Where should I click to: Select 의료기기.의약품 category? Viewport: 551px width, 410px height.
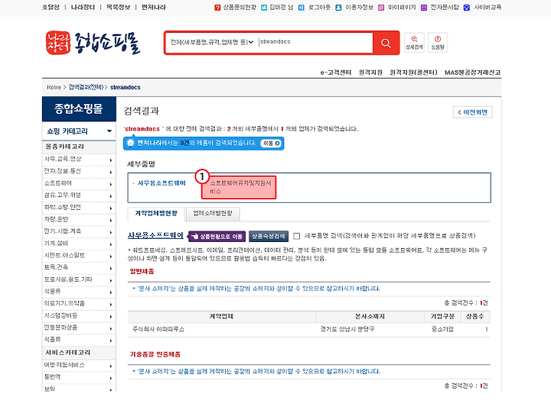(64, 304)
